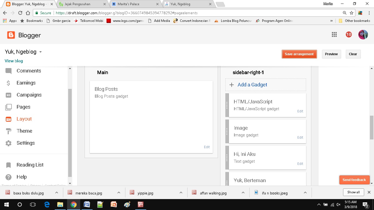Expand options for yippie.jpg download
The height and width of the screenshot is (210, 374).
point(181,192)
